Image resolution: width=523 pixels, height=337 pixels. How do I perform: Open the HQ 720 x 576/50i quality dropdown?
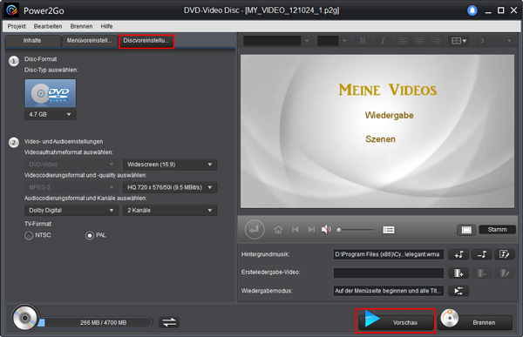click(170, 187)
